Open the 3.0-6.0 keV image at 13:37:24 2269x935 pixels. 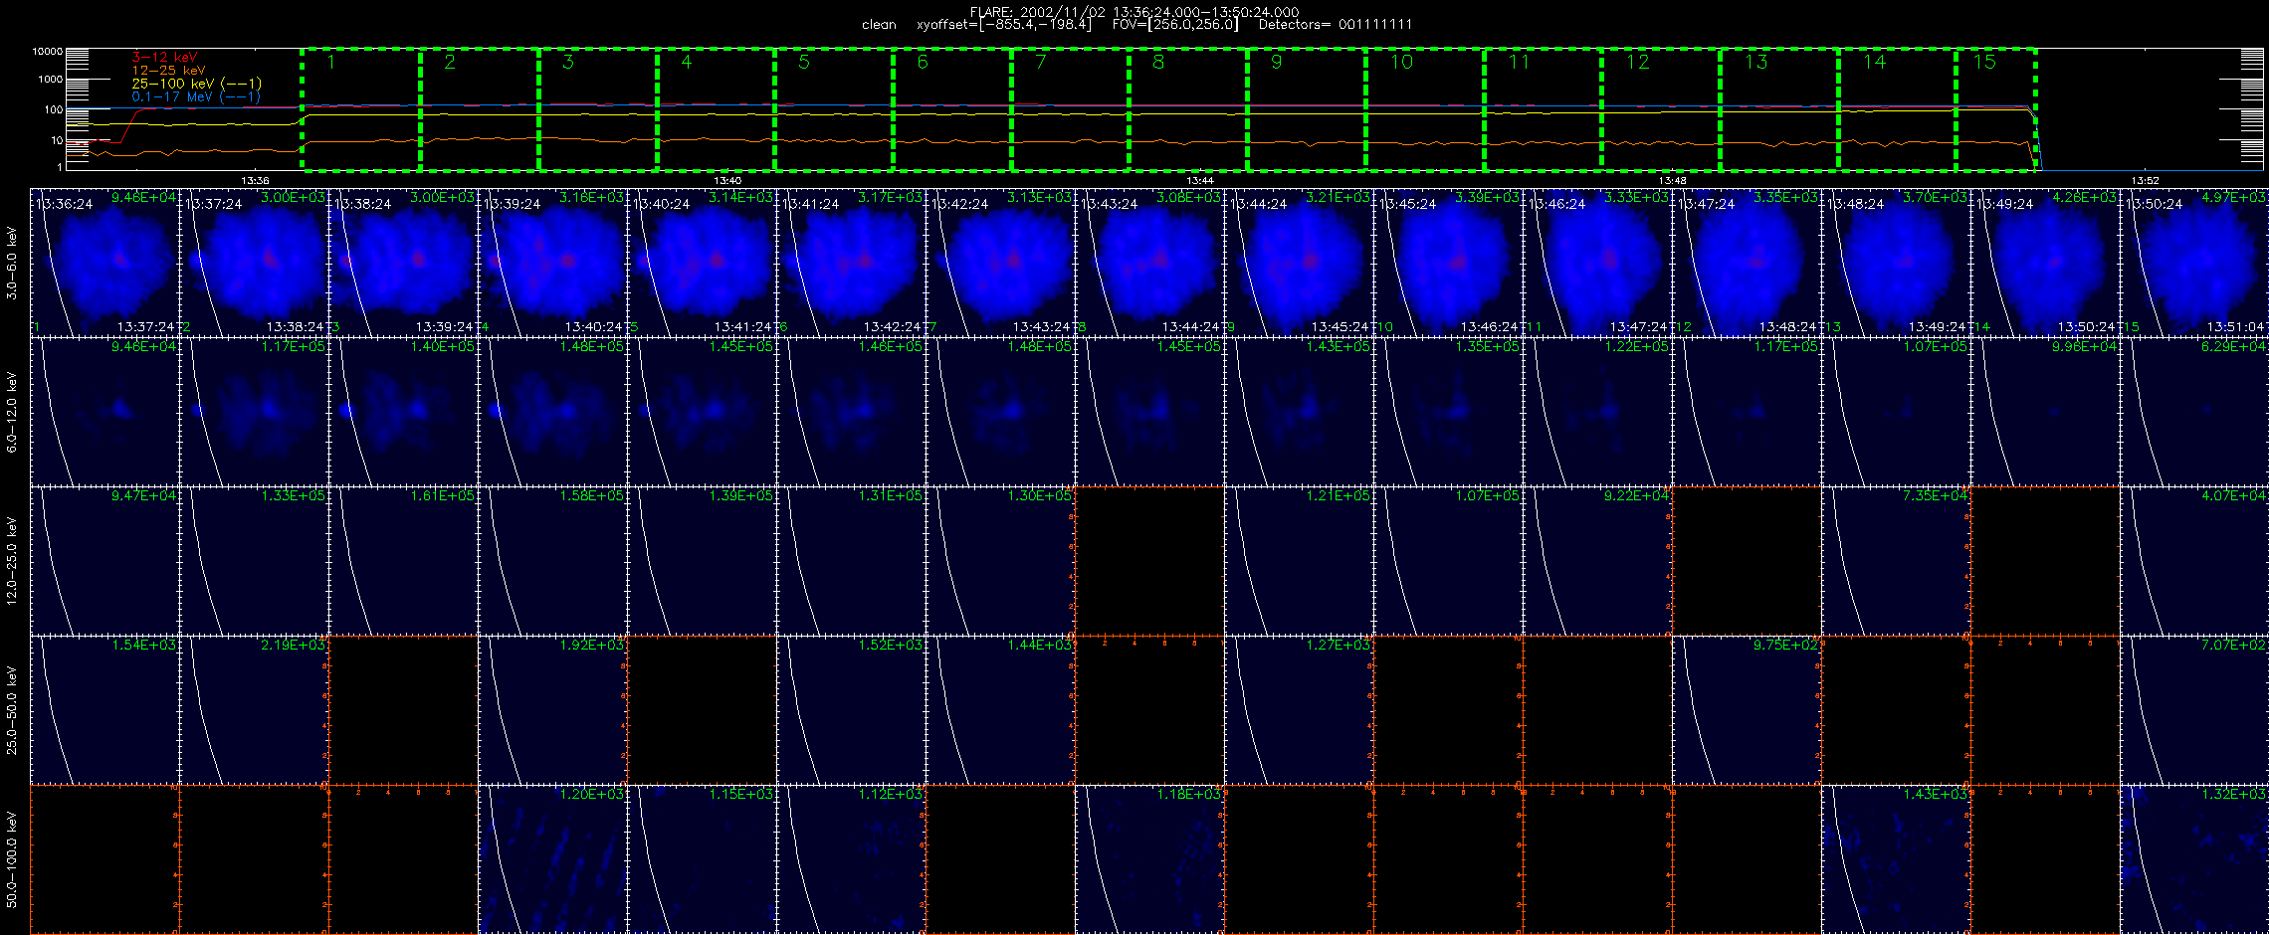click(x=255, y=263)
